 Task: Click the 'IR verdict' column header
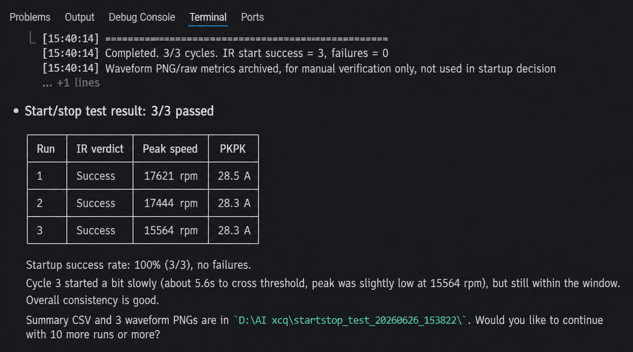point(100,149)
